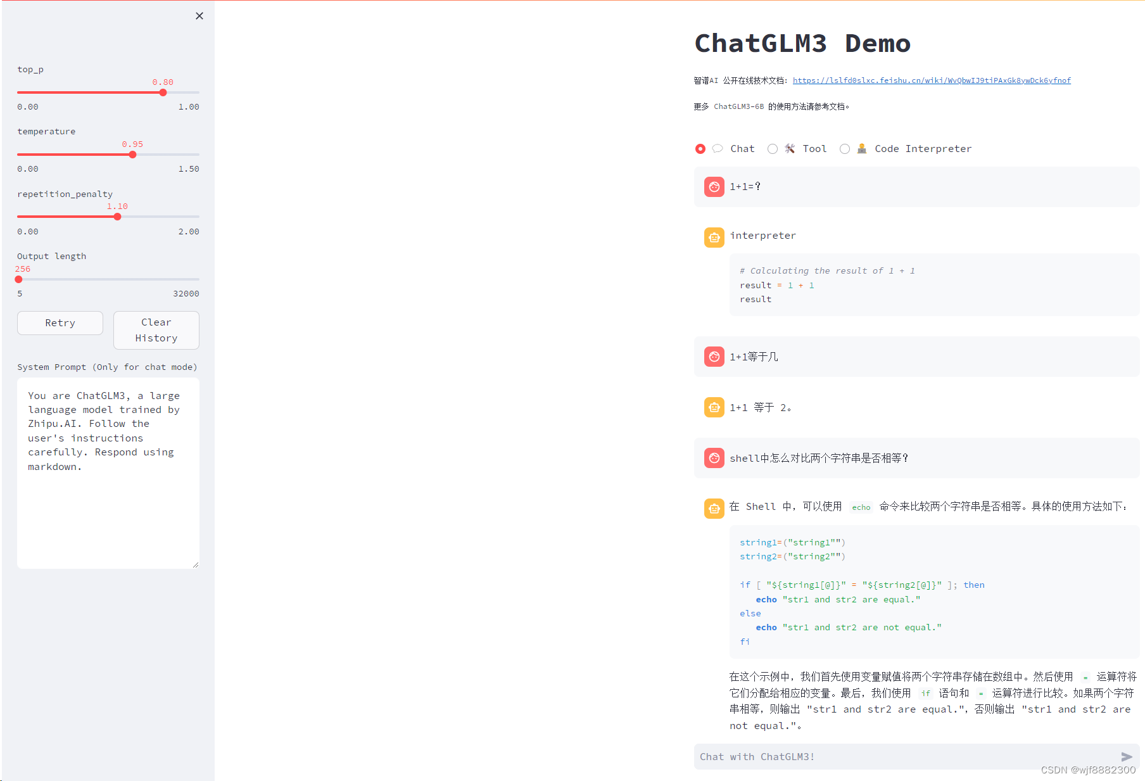Click the "1+1等于几" user message

pos(754,357)
